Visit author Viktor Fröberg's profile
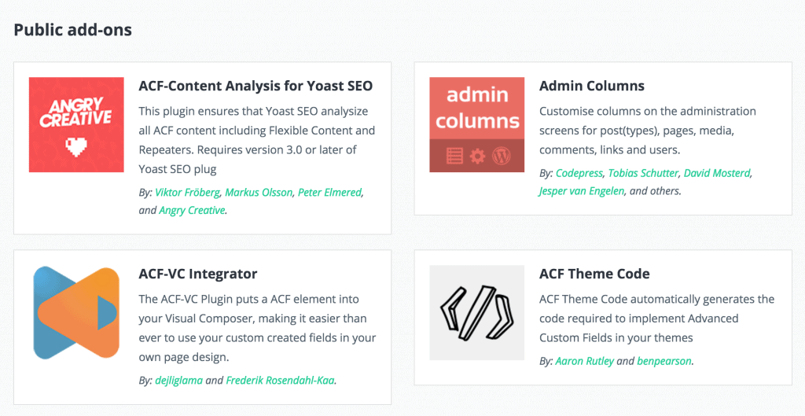Viewport: 805px width, 416px height. point(188,193)
